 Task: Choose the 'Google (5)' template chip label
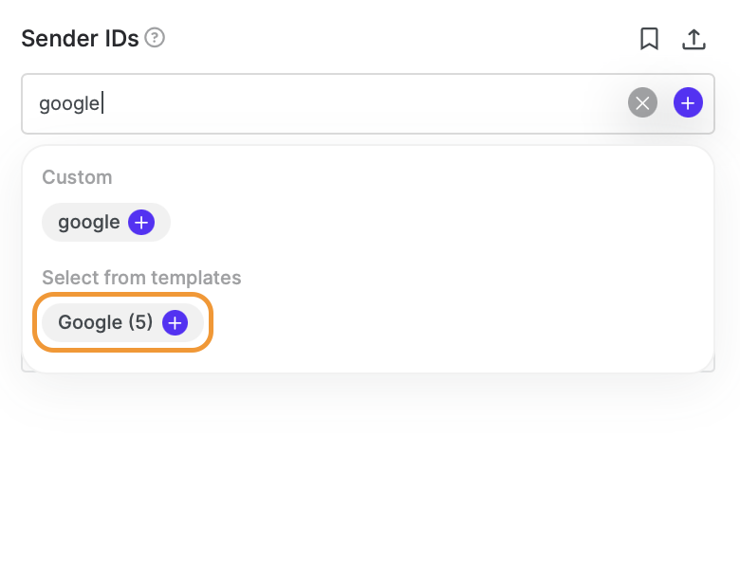coord(105,322)
